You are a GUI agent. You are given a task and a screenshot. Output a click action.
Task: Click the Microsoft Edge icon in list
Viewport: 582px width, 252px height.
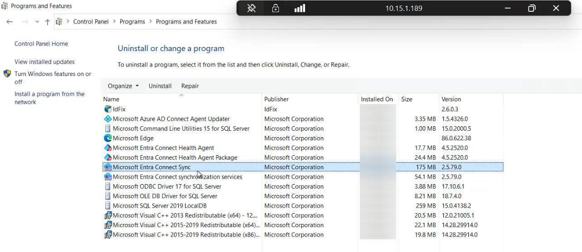[x=108, y=138]
